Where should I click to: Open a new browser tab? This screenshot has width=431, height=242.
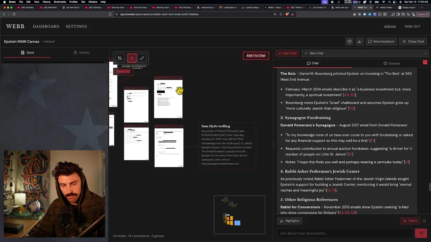coord(422,7)
